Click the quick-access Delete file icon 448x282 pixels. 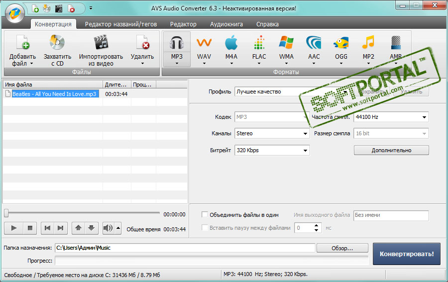[x=71, y=9]
